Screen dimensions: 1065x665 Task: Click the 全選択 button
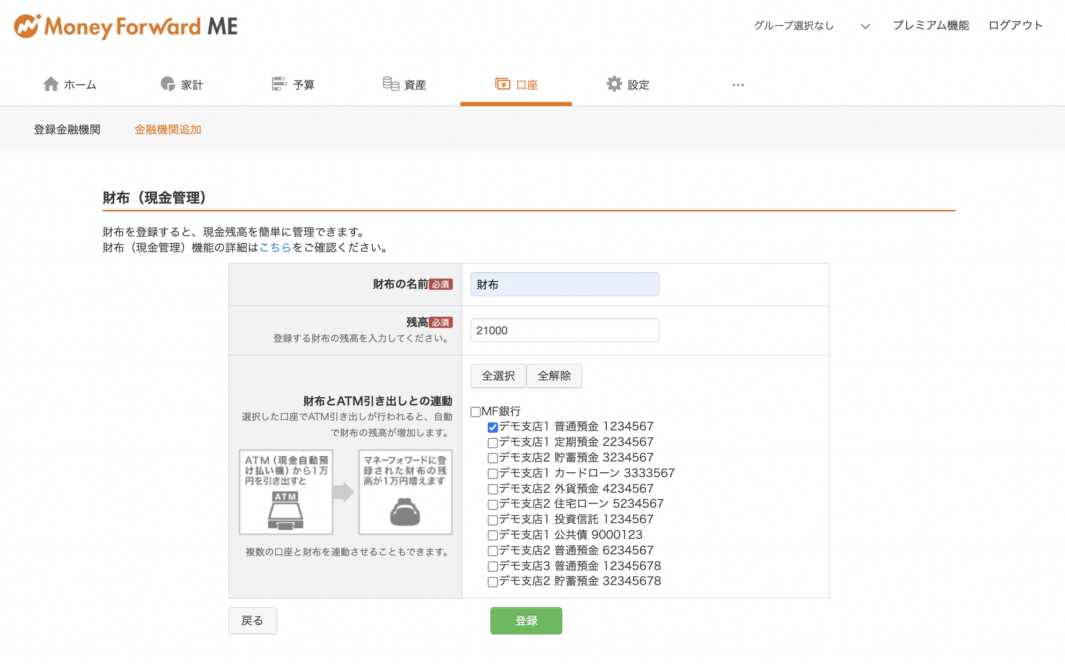(498, 376)
